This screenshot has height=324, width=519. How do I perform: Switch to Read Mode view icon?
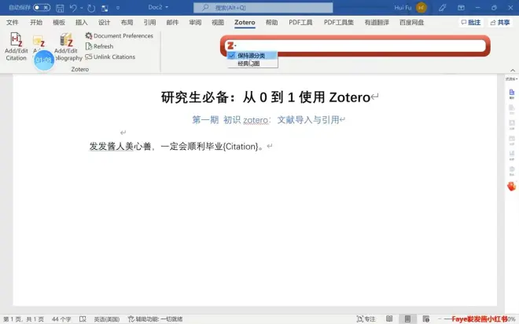tap(389, 319)
